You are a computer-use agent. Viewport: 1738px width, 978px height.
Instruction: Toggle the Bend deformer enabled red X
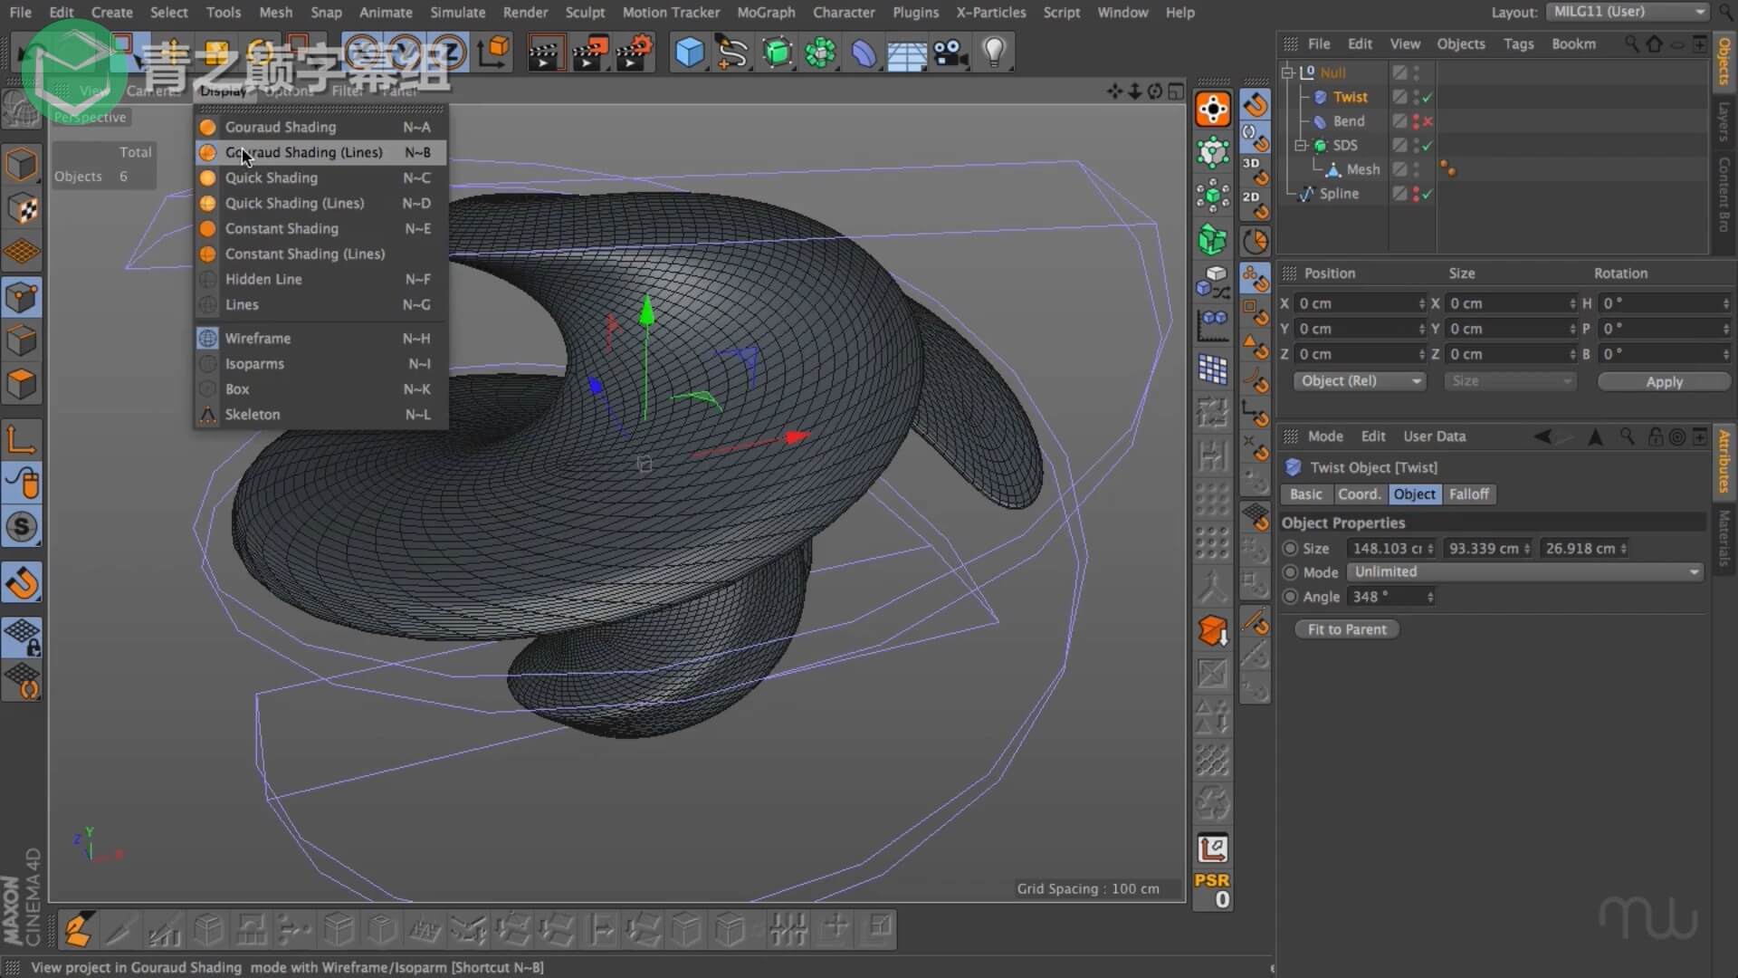tap(1428, 121)
